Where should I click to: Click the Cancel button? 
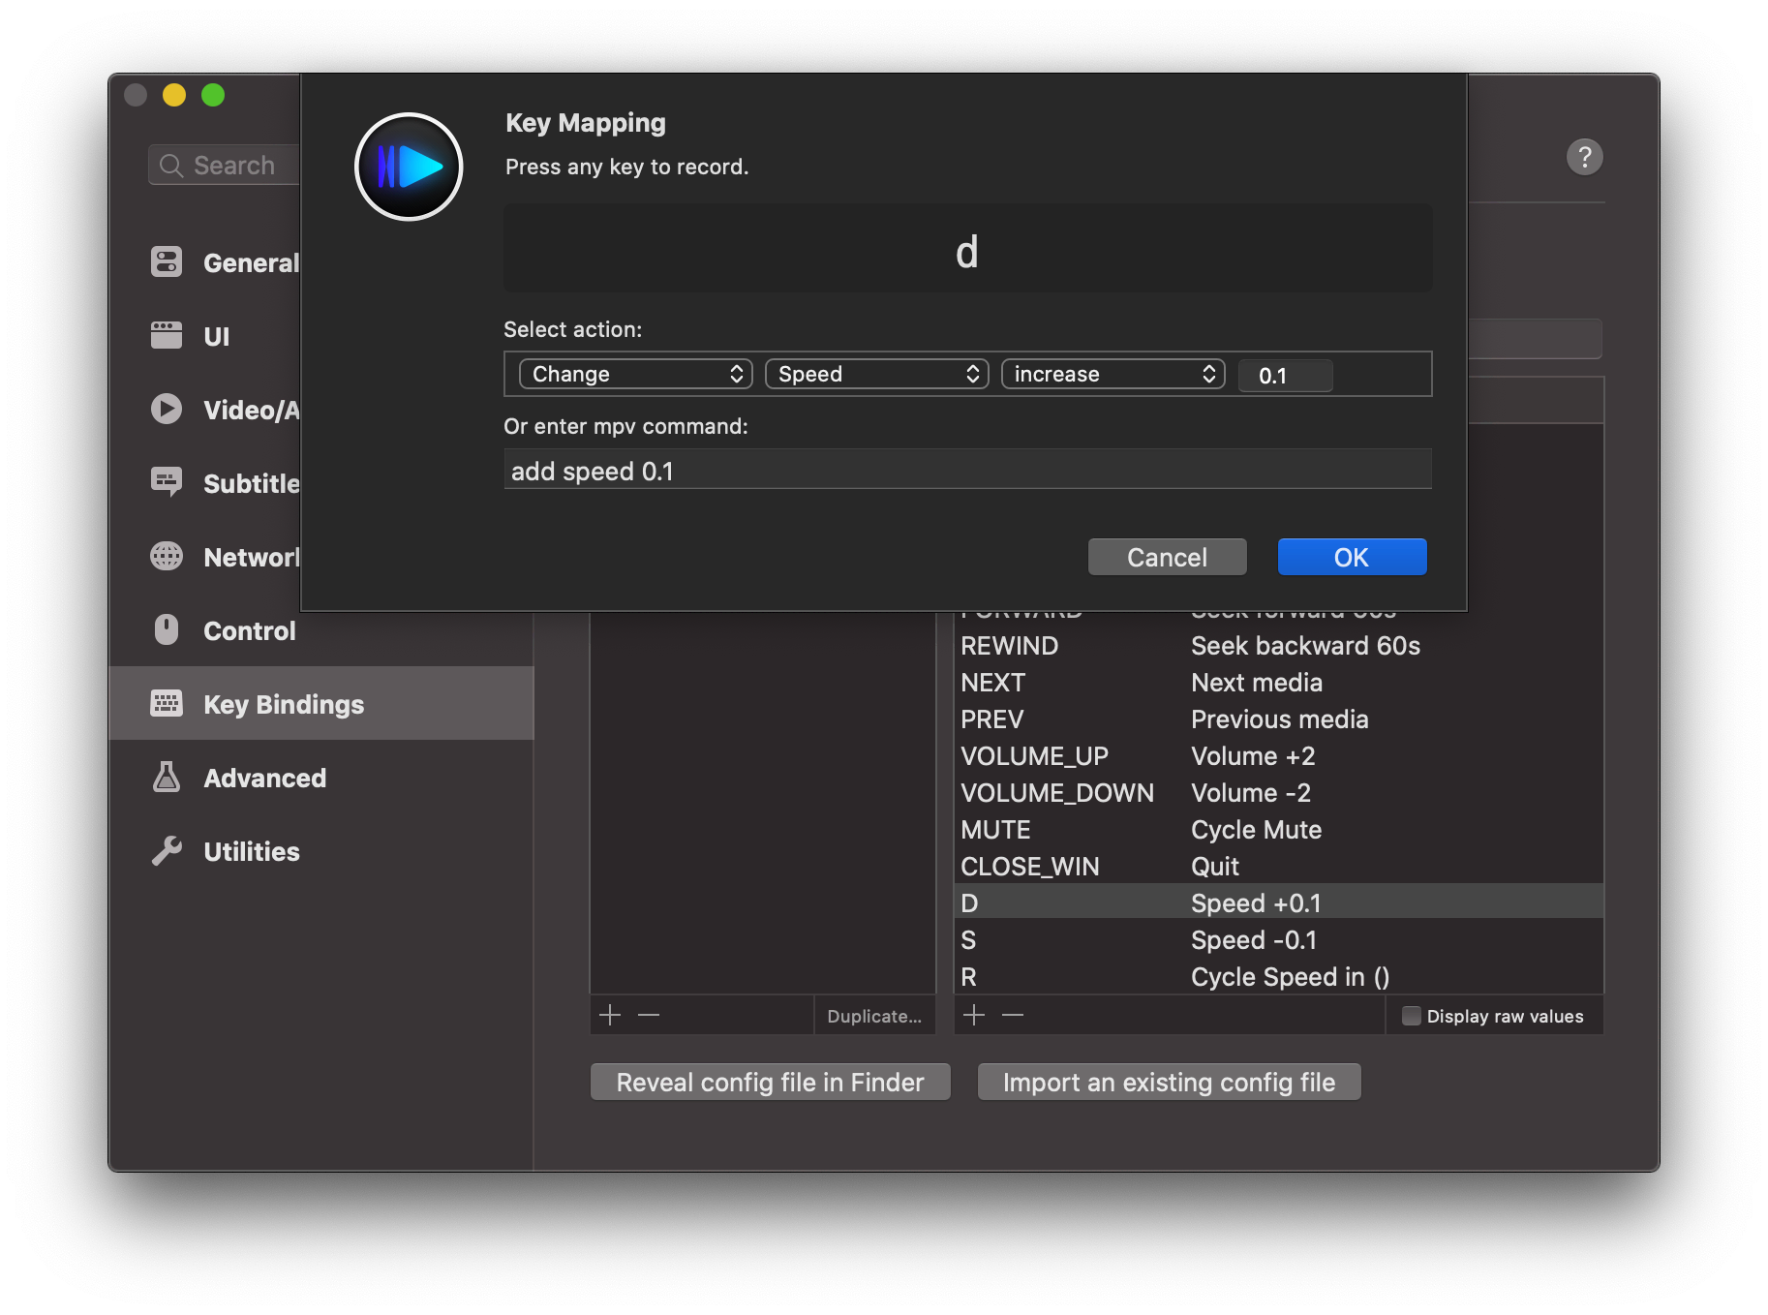[x=1167, y=557]
